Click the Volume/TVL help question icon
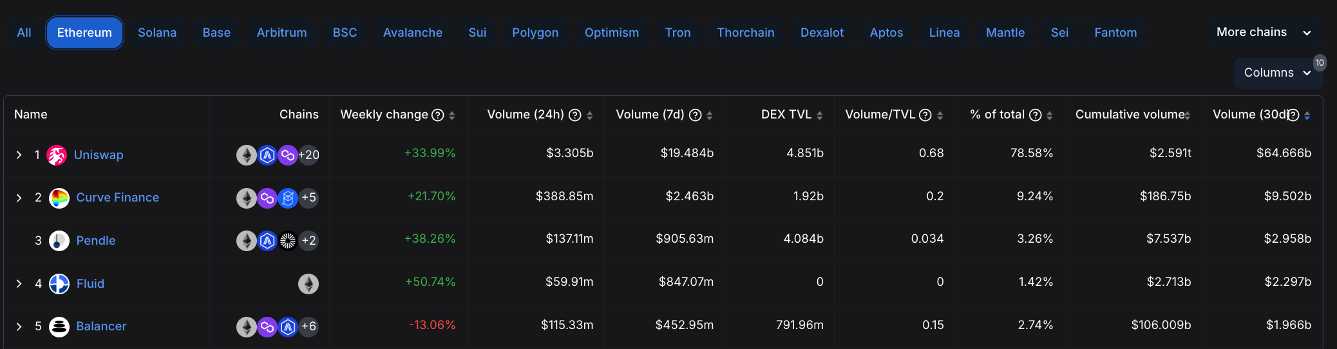 pos(925,115)
